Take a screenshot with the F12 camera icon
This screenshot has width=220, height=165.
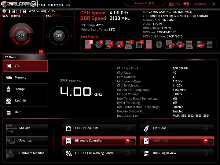(171, 4)
